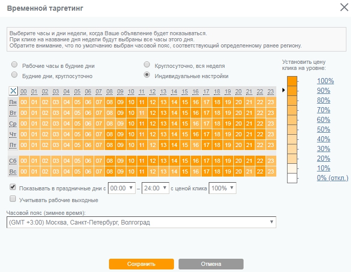This screenshot has height=272, width=351.
Task: Select the 'Круглосуточно, вся неделя' radio option
Action: coord(147,65)
